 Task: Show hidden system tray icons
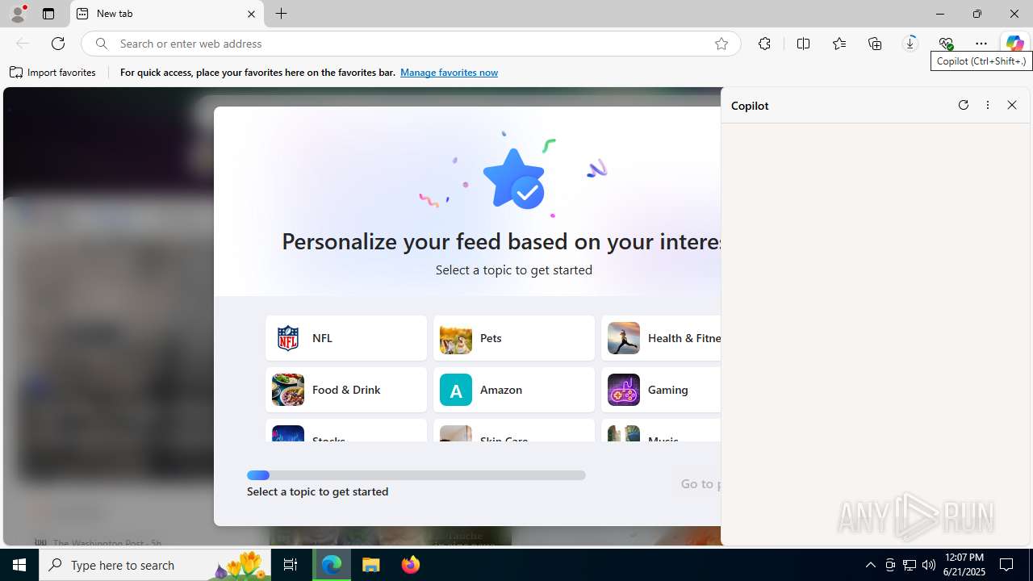tap(870, 565)
